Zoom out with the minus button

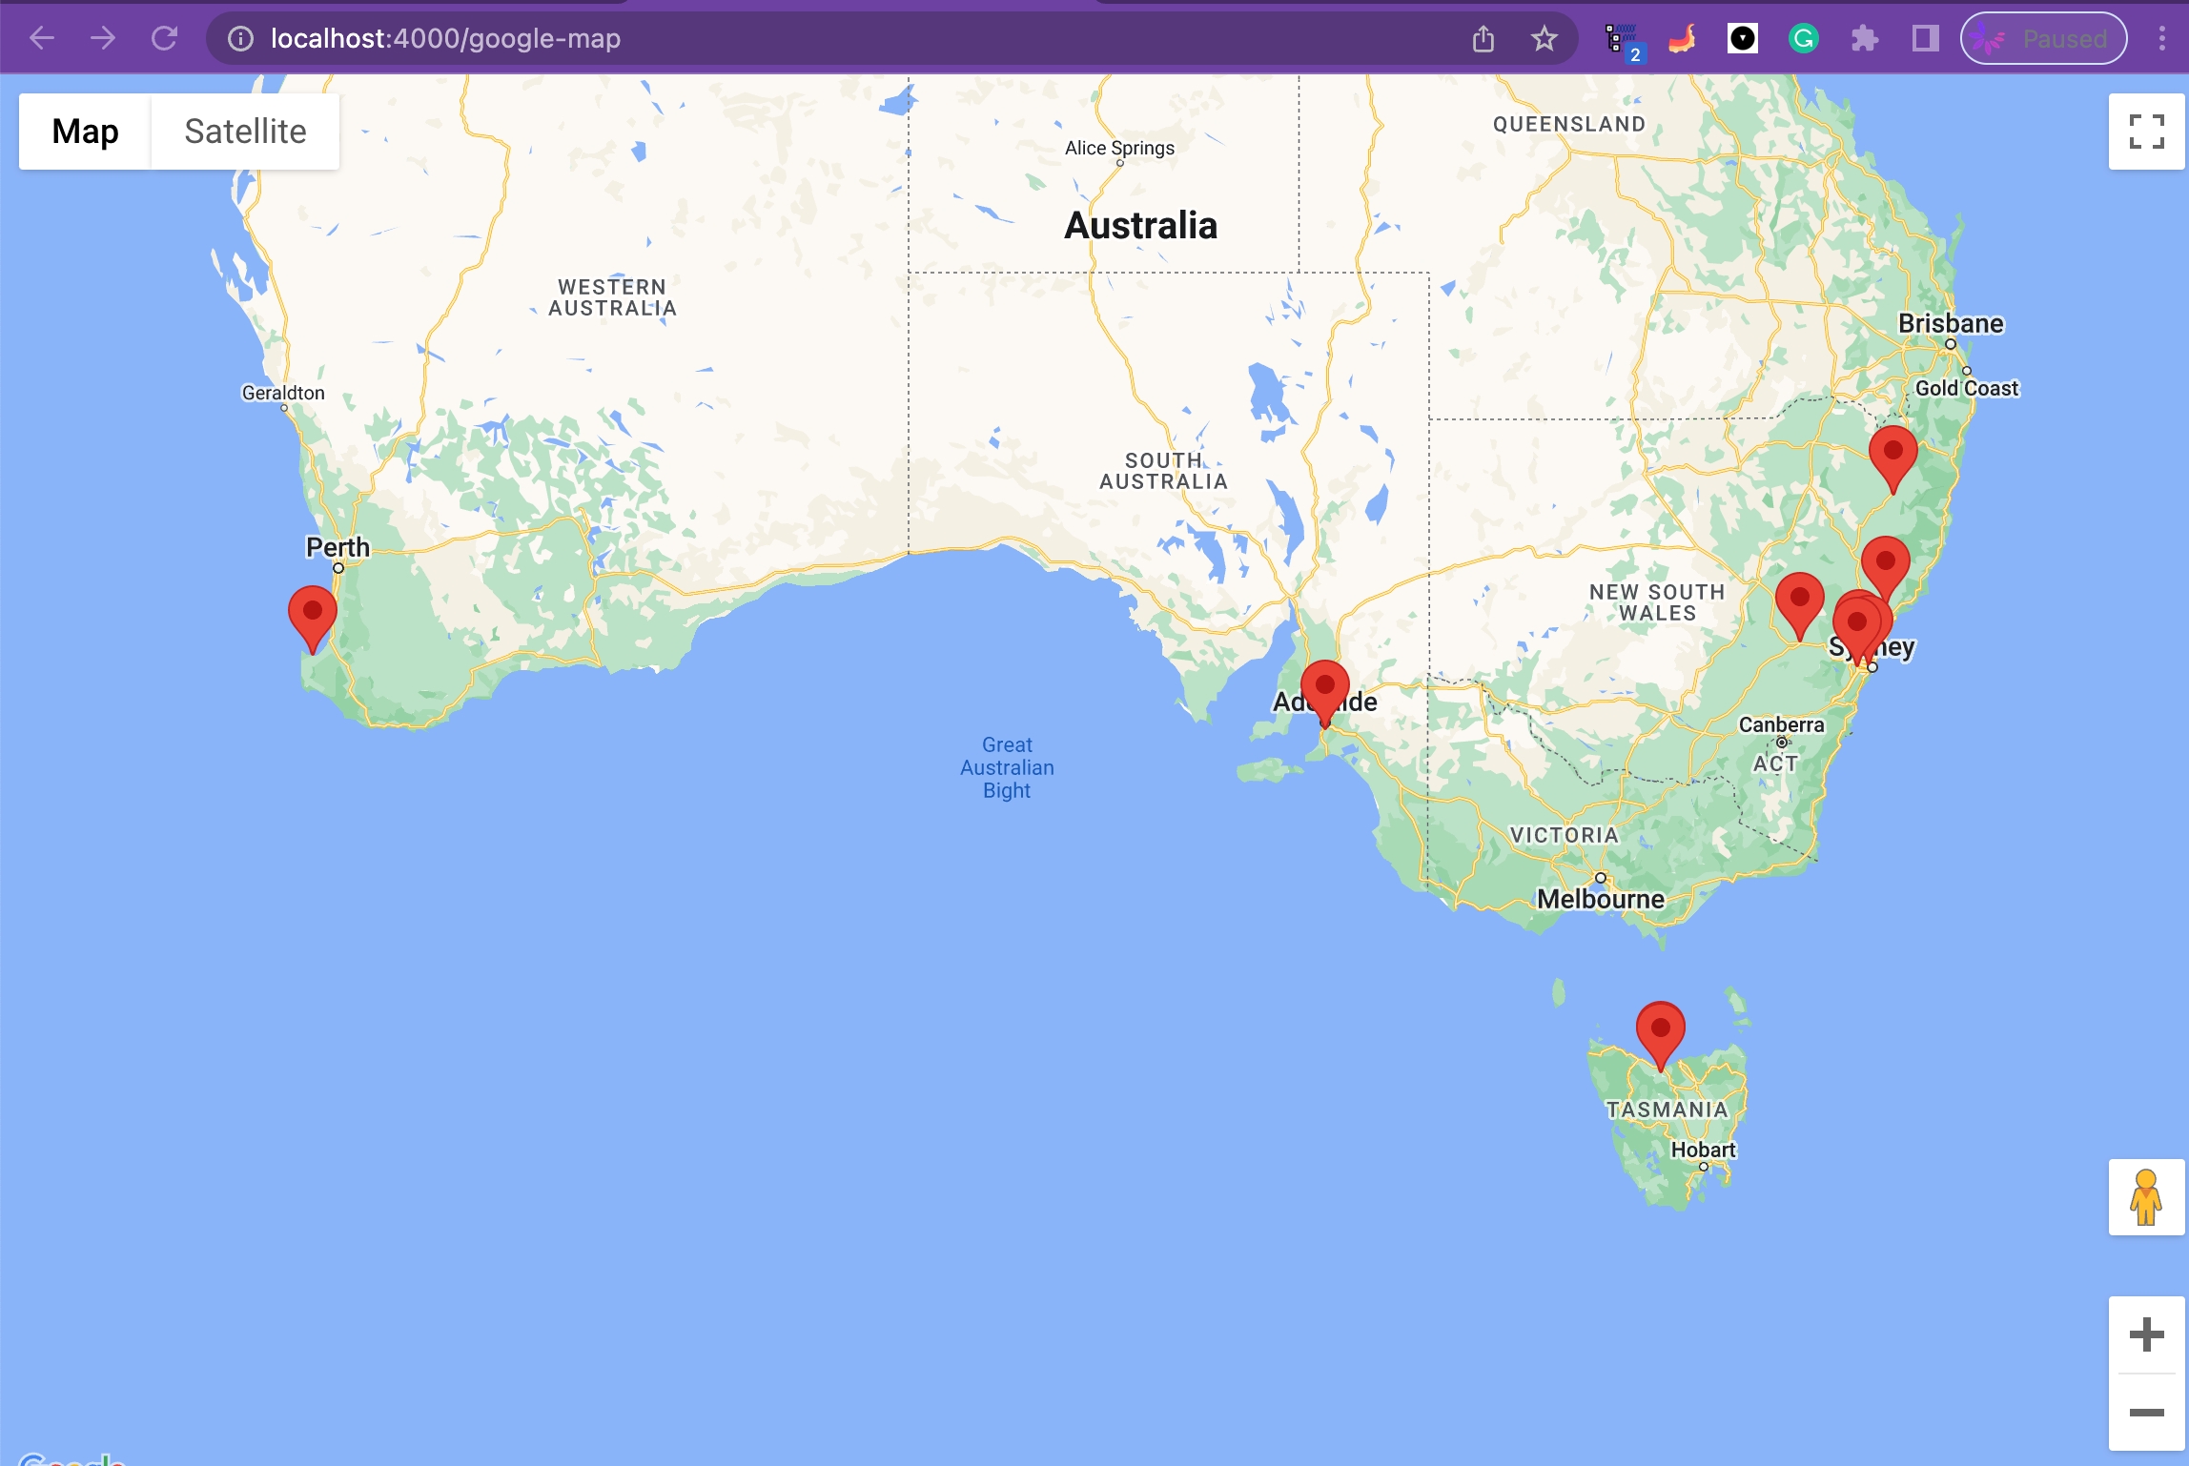click(2146, 1413)
